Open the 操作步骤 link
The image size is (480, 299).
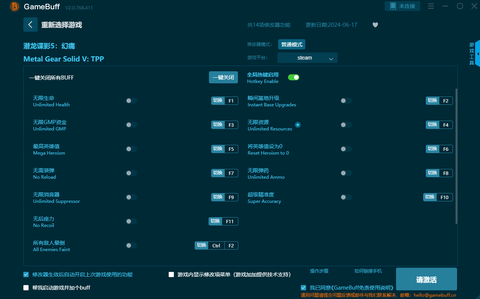tap(319, 271)
